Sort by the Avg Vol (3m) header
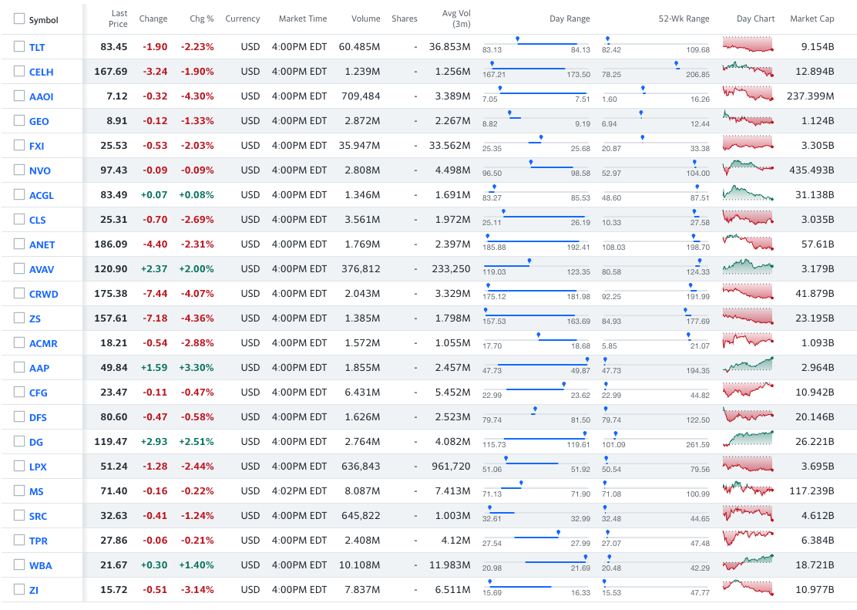This screenshot has height=610, width=857. click(456, 19)
